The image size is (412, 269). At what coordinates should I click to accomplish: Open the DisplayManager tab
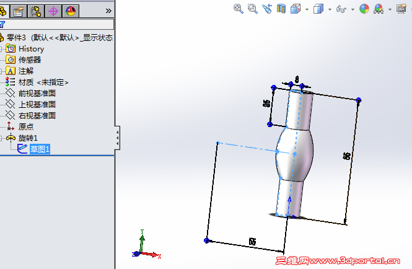71,11
